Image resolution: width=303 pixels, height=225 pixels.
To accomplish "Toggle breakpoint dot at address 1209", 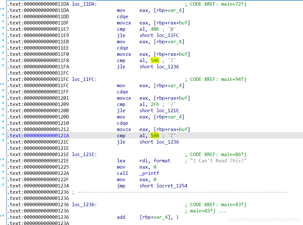I will pyautogui.click(x=3, y=103).
